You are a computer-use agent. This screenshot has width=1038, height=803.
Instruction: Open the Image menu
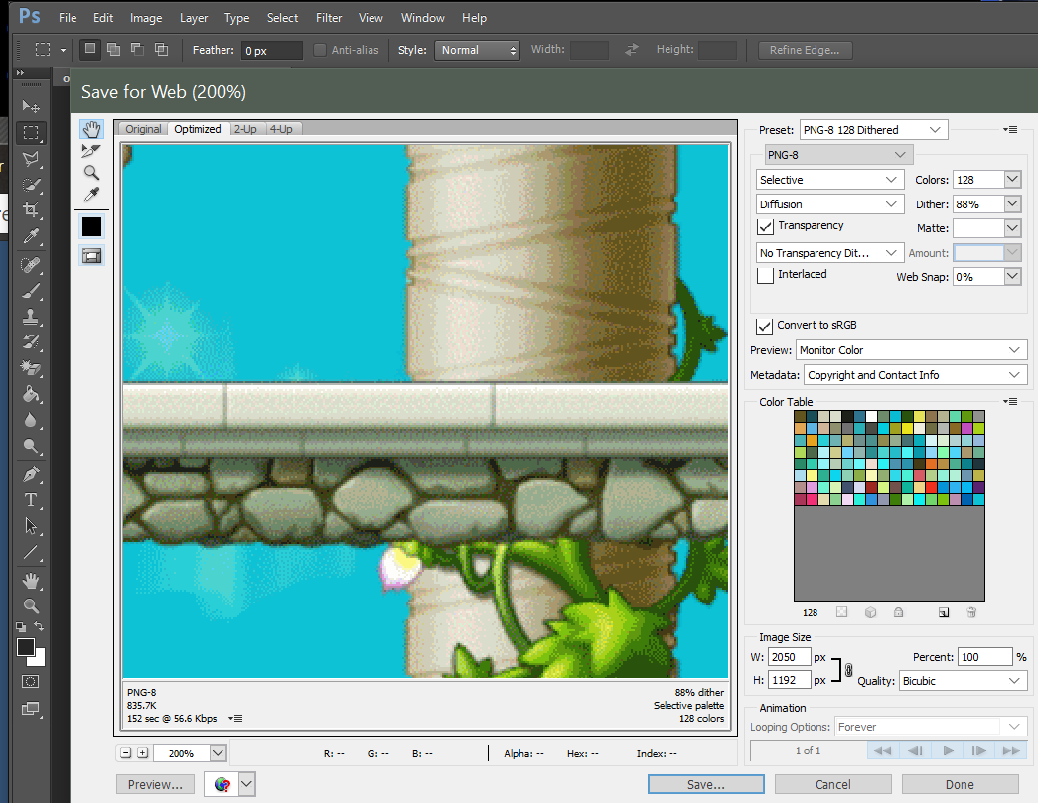point(146,18)
